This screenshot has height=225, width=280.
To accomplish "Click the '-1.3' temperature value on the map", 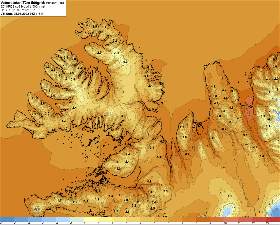I will tap(37, 209).
